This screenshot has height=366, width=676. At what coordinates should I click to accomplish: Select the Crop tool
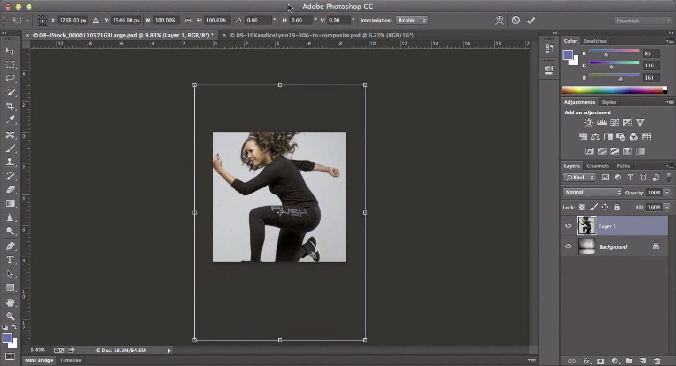(10, 106)
